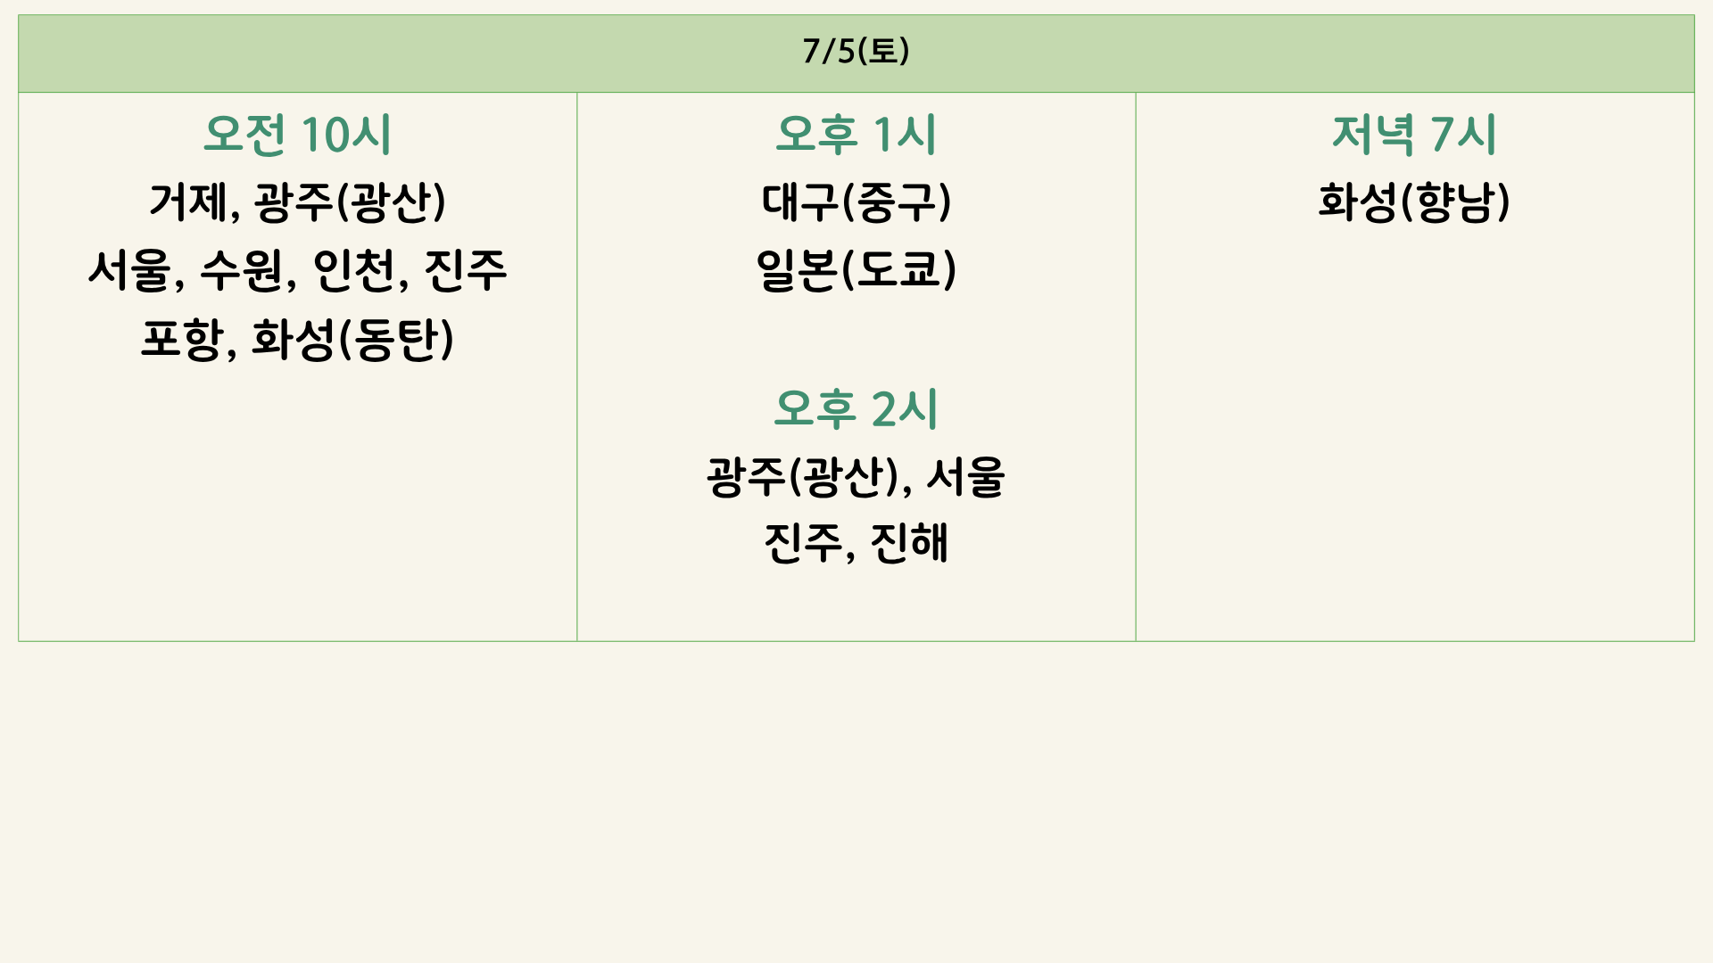
Task: Click the 포항 text
Action: tap(182, 340)
